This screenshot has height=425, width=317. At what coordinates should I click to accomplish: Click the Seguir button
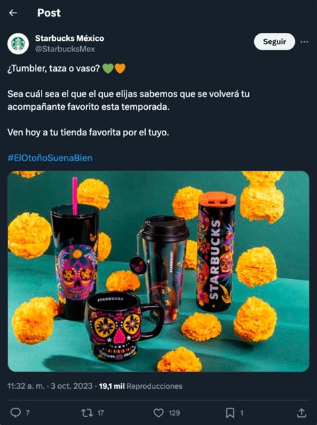274,41
